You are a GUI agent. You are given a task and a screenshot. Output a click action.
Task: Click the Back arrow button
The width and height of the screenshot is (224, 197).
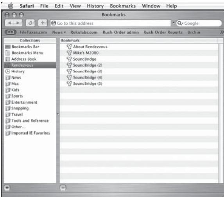point(9,23)
